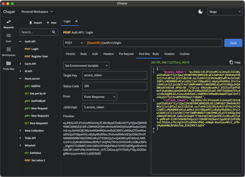Open the POST Register User request
The height and width of the screenshot is (177, 245).
tap(36, 56)
